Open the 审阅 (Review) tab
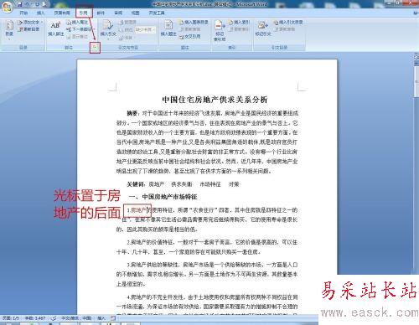Viewport: 419px width, 325px height. [118, 13]
